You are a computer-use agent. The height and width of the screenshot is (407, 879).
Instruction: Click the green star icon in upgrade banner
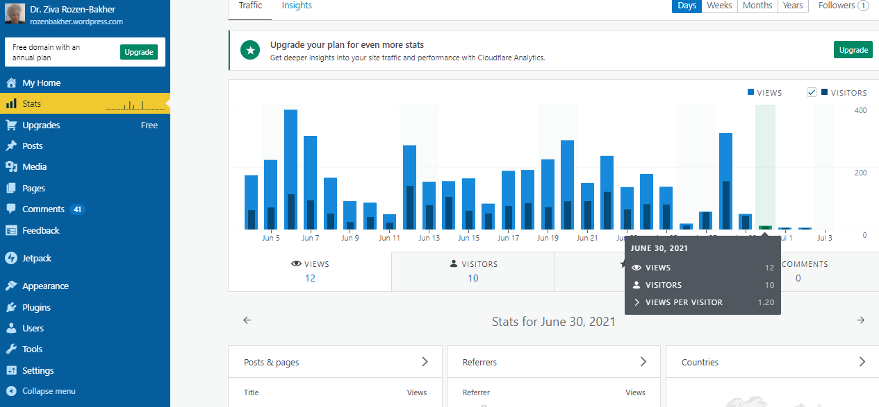point(250,50)
